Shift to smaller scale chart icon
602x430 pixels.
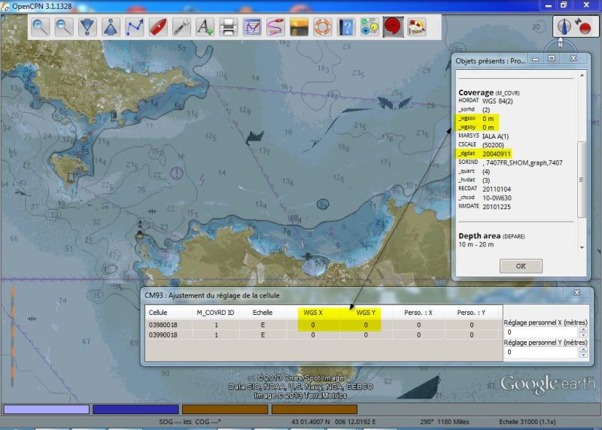(x=111, y=27)
